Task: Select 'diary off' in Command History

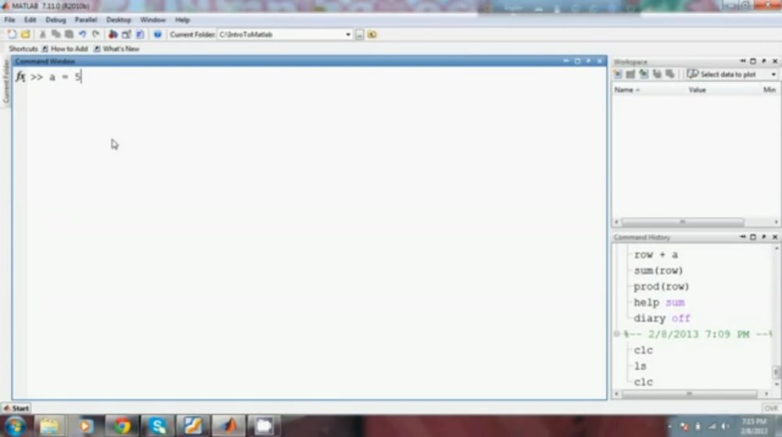Action: pos(662,318)
